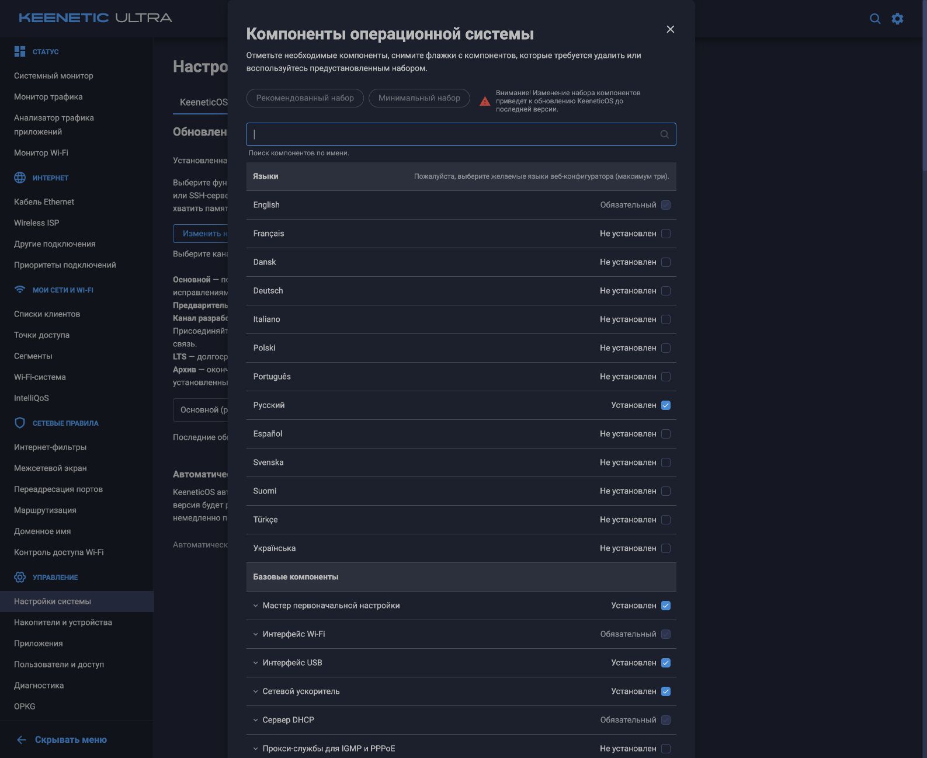Check the Svenska language checkbox
This screenshot has width=927, height=758.
click(x=666, y=463)
